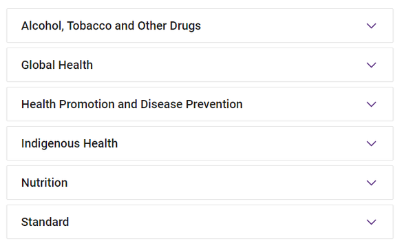
Task: Select the word Prevention in the third heading
Action: tap(214, 104)
